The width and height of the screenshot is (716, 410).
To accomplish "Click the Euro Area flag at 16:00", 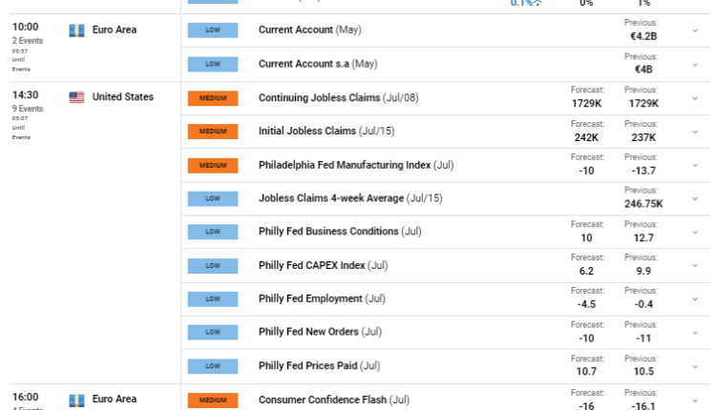I will point(76,400).
